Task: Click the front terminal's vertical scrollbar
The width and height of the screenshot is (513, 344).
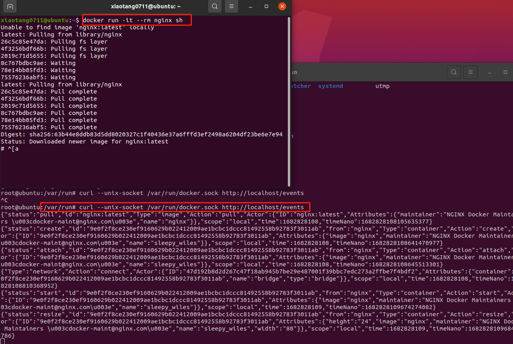Action: click(x=289, y=101)
